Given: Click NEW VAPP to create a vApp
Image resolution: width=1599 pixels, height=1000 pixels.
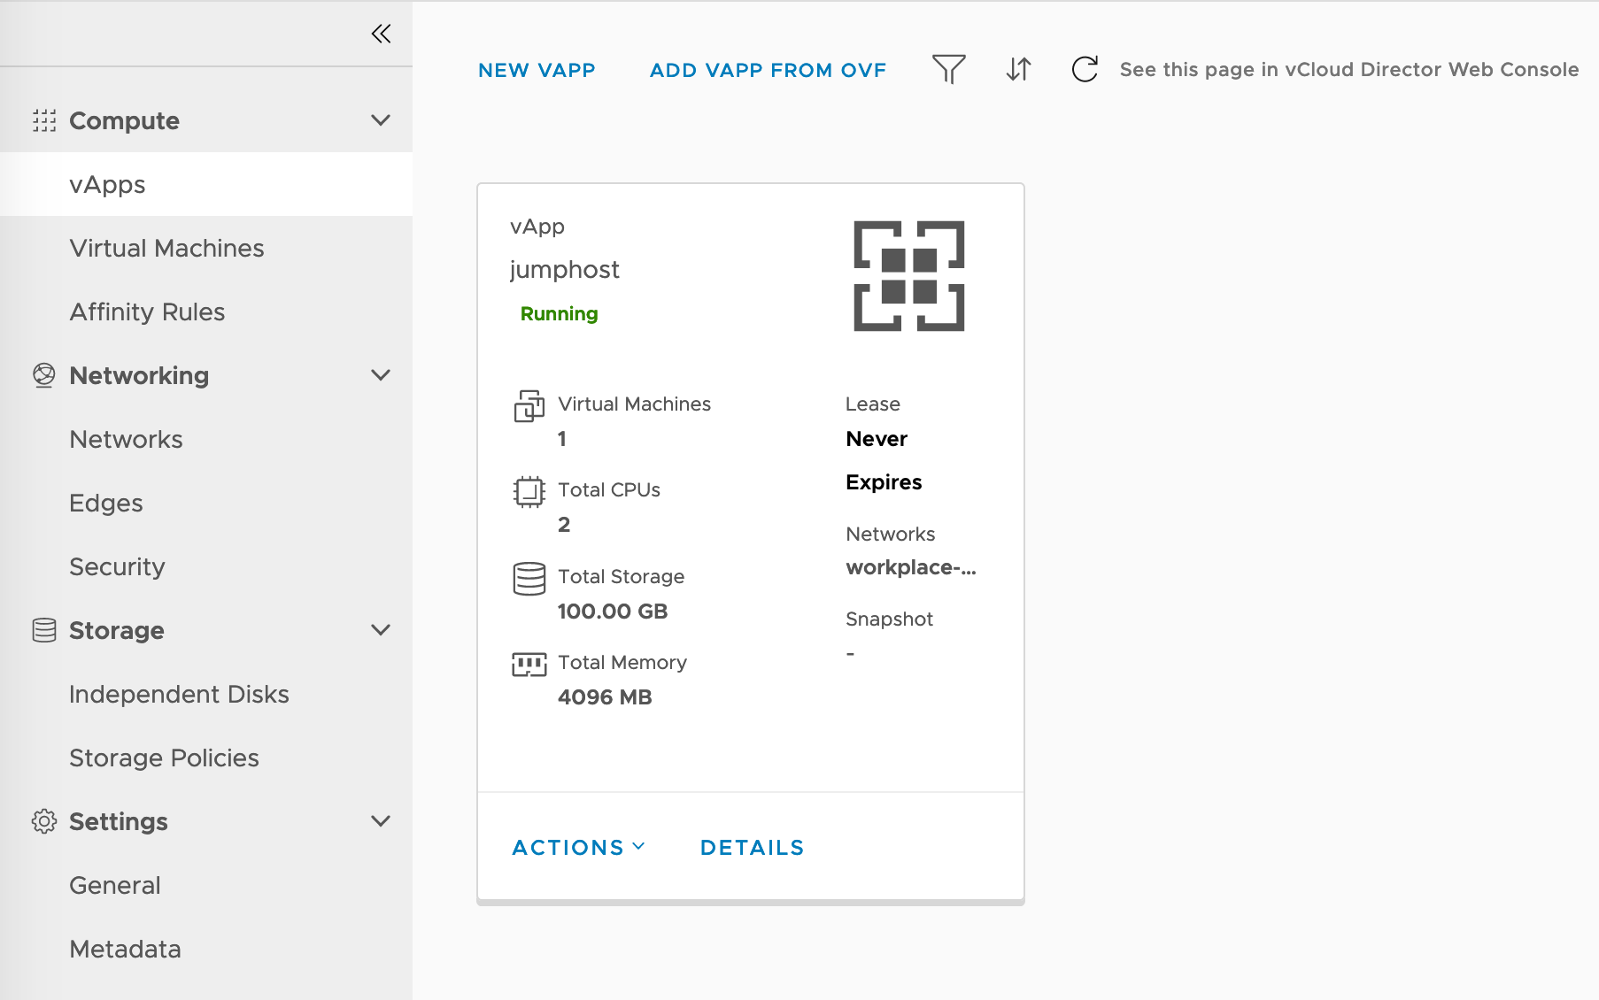Looking at the screenshot, I should point(537,70).
